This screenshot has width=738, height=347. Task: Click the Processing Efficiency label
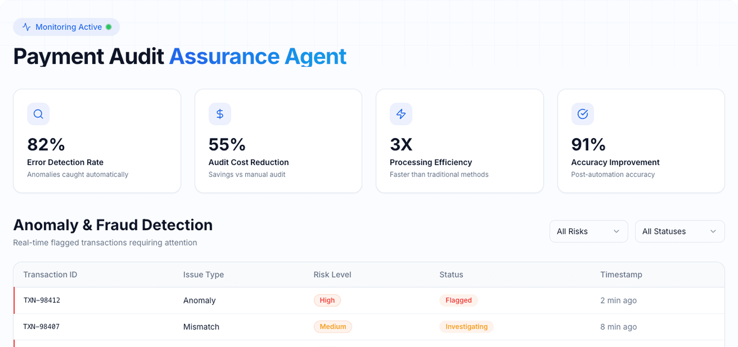[431, 162]
